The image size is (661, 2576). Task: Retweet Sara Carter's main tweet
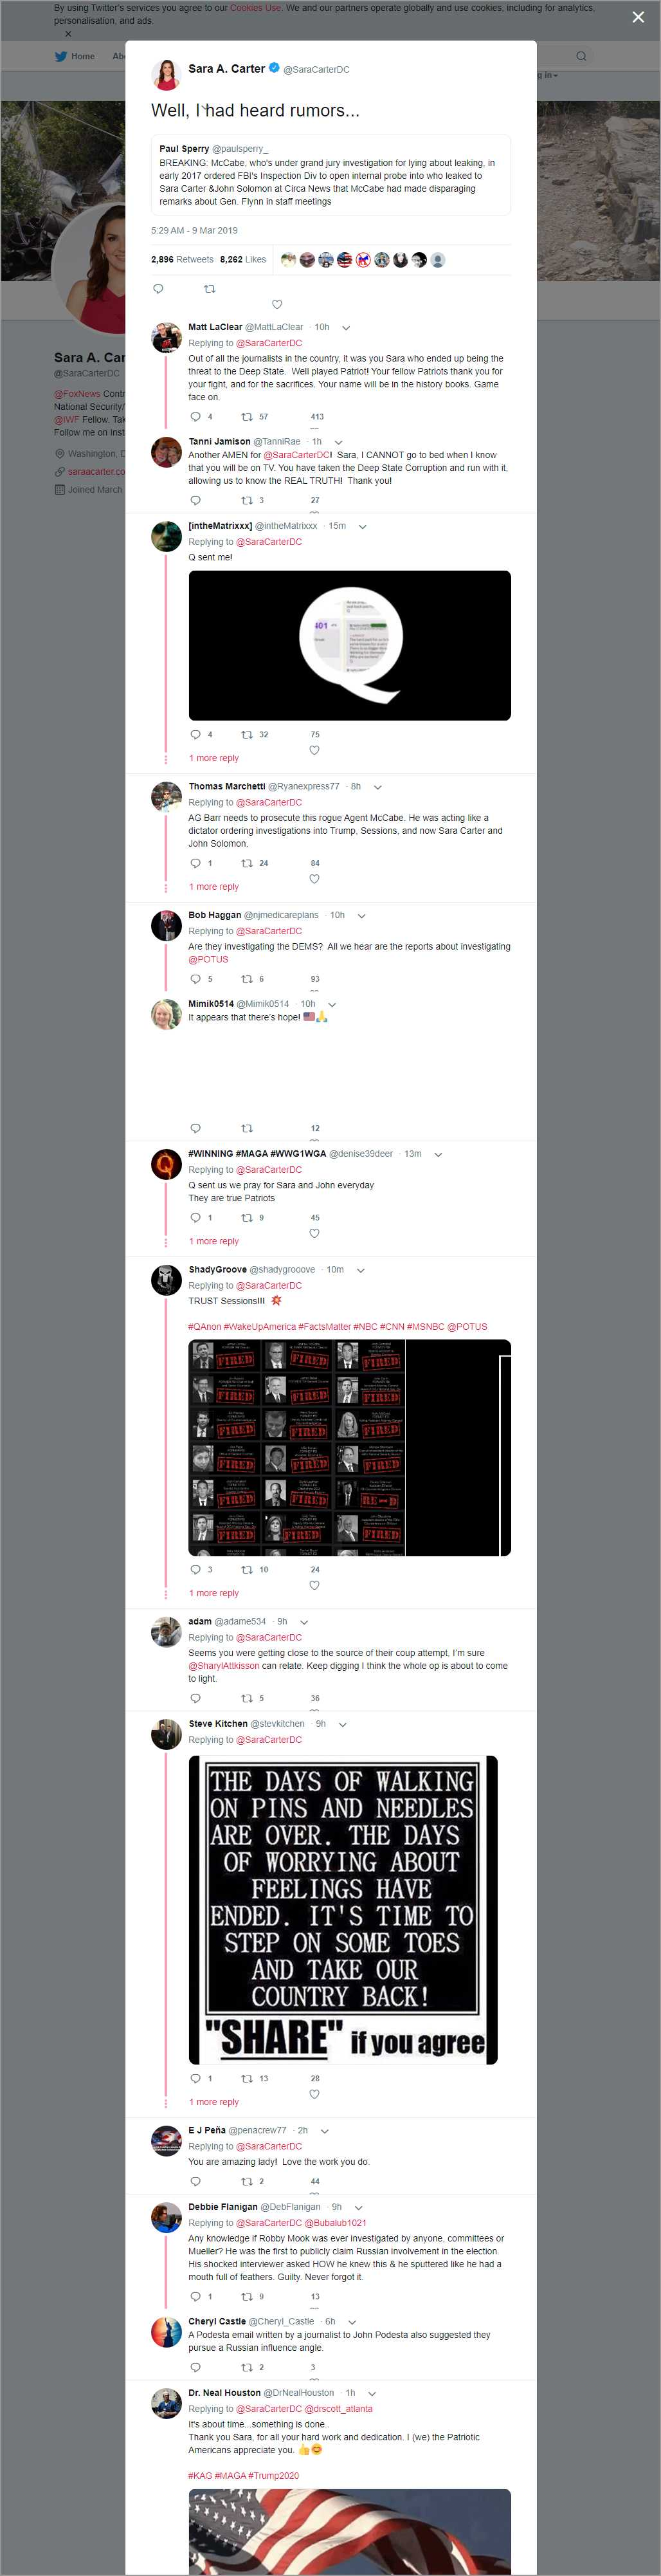click(x=209, y=288)
